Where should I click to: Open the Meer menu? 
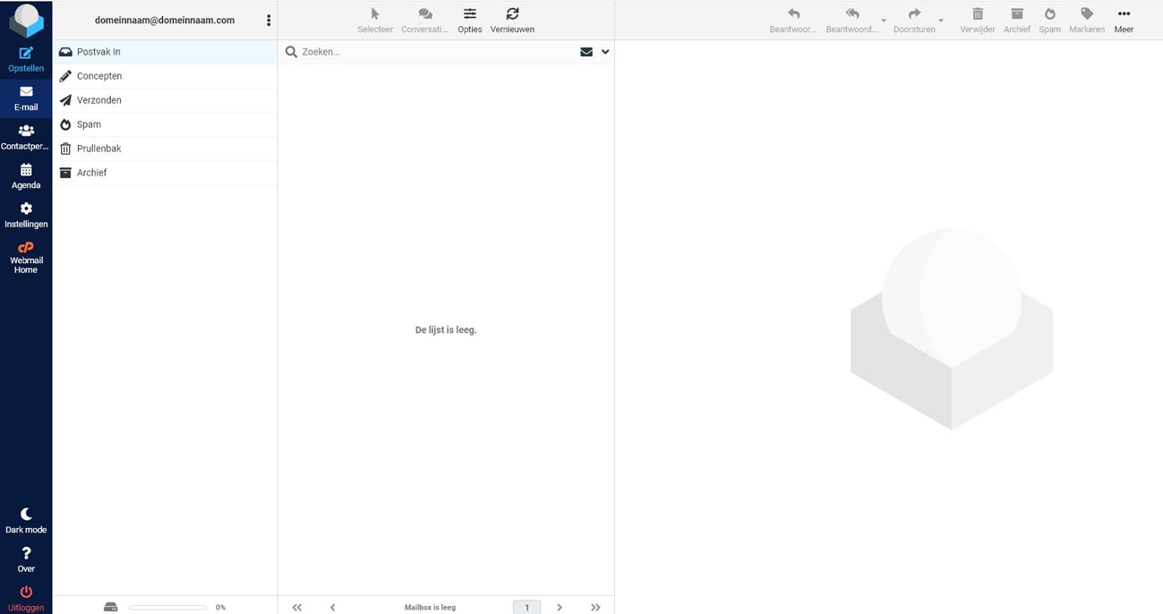pos(1124,21)
